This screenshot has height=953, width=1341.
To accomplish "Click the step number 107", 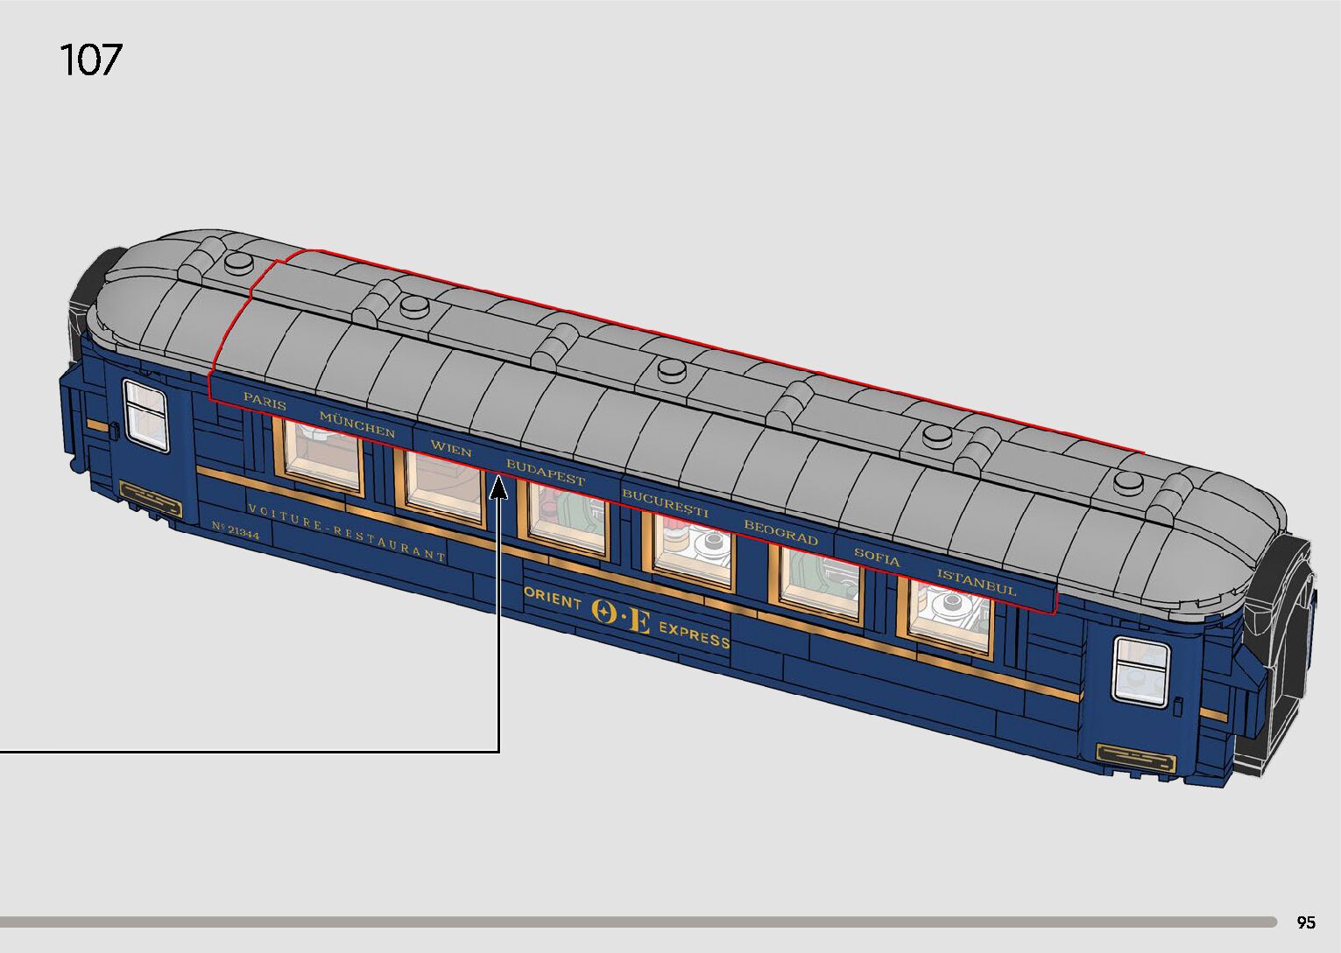I will click(90, 60).
